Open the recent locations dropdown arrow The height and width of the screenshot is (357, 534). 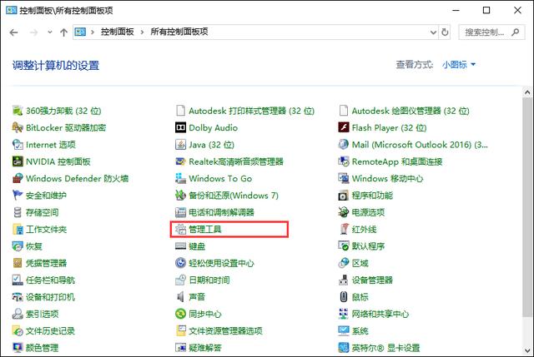point(50,32)
